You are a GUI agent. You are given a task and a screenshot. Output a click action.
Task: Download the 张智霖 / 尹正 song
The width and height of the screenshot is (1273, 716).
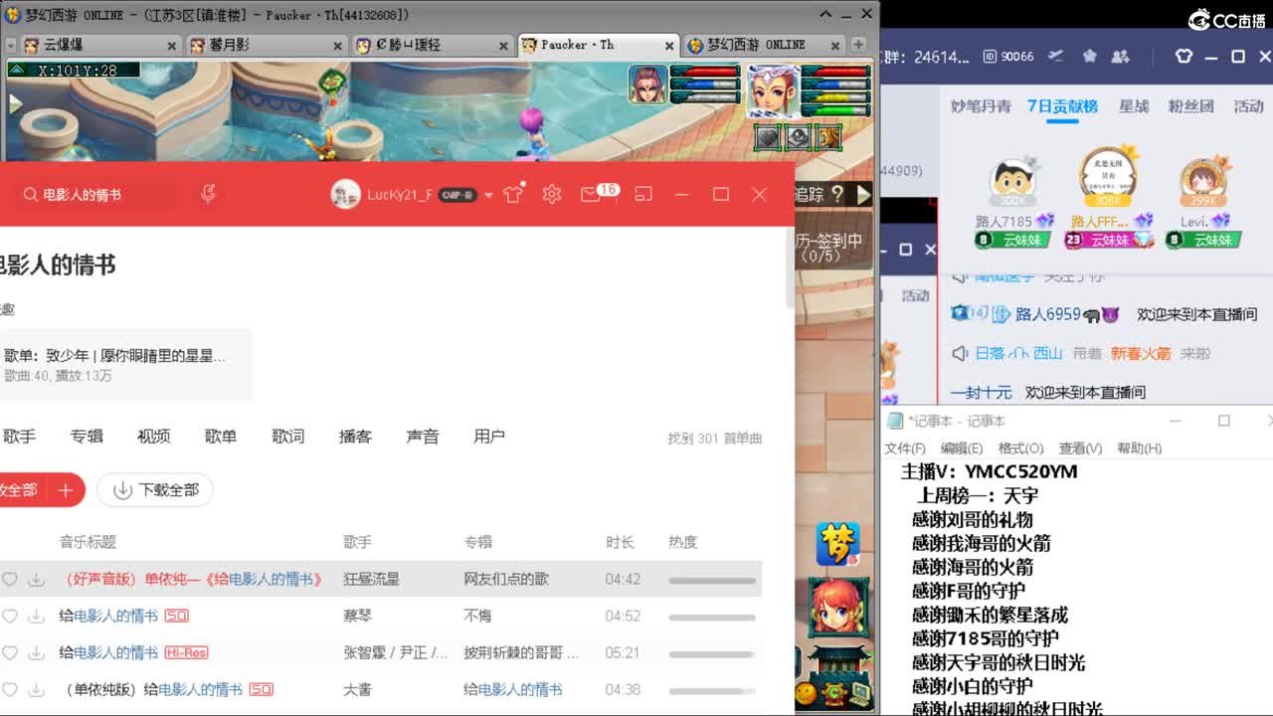pyautogui.click(x=37, y=653)
